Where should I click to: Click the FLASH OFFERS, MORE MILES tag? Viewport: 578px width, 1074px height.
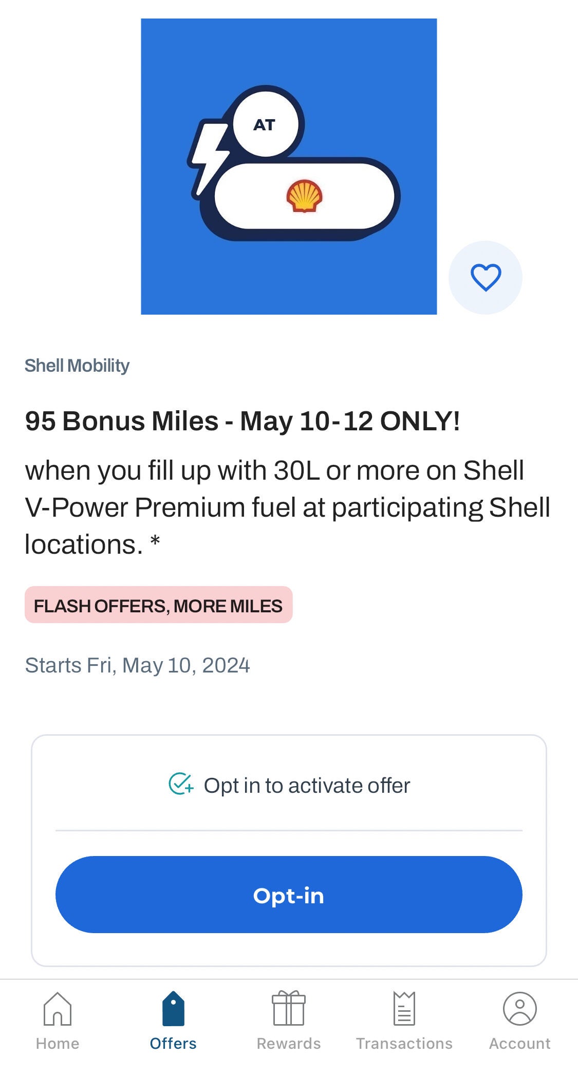pyautogui.click(x=158, y=605)
